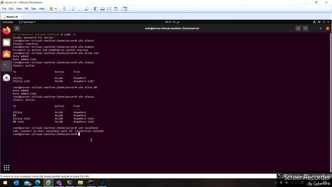Launch Microsoft Edge from the taskbar
The width and height of the screenshot is (332, 187).
[x=38, y=182]
